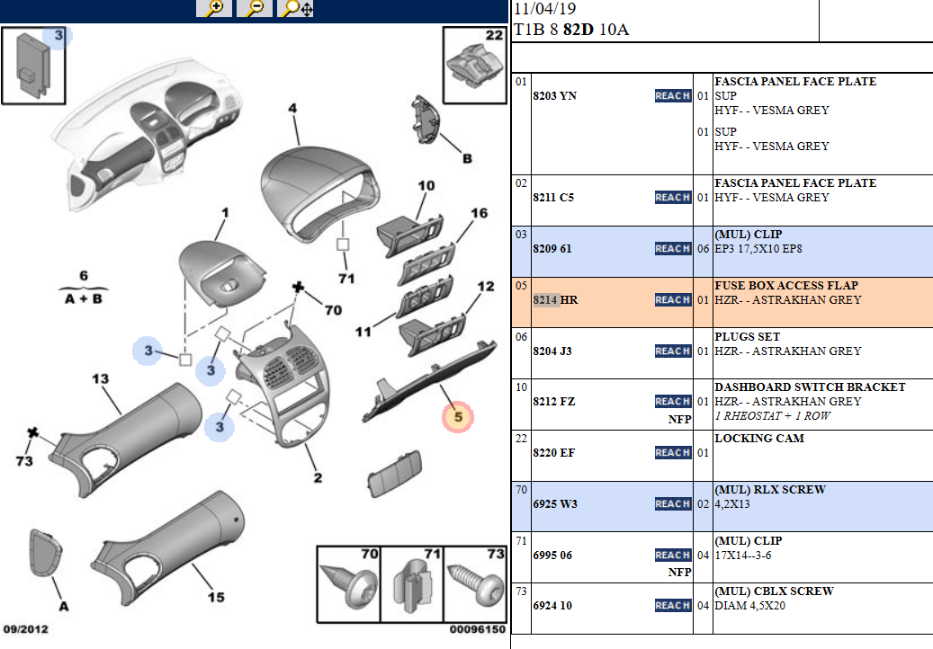933x649 pixels.
Task: Click the part number 6925 W3
Action: point(555,503)
